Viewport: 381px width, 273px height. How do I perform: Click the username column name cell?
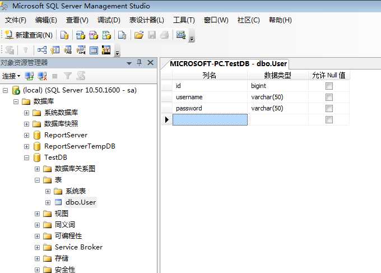(210, 97)
